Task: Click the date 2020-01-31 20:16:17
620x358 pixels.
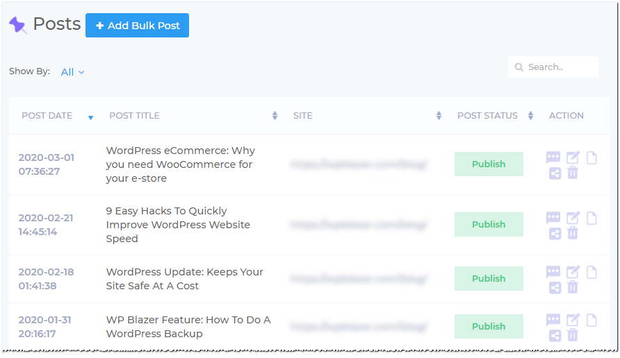Action: 44,326
